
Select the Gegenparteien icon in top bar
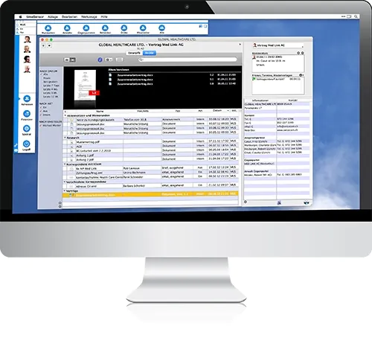click(86, 28)
